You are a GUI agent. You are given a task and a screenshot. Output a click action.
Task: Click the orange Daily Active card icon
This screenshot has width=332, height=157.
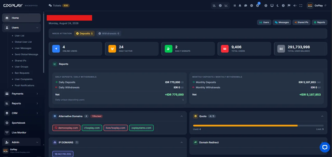click(112, 49)
